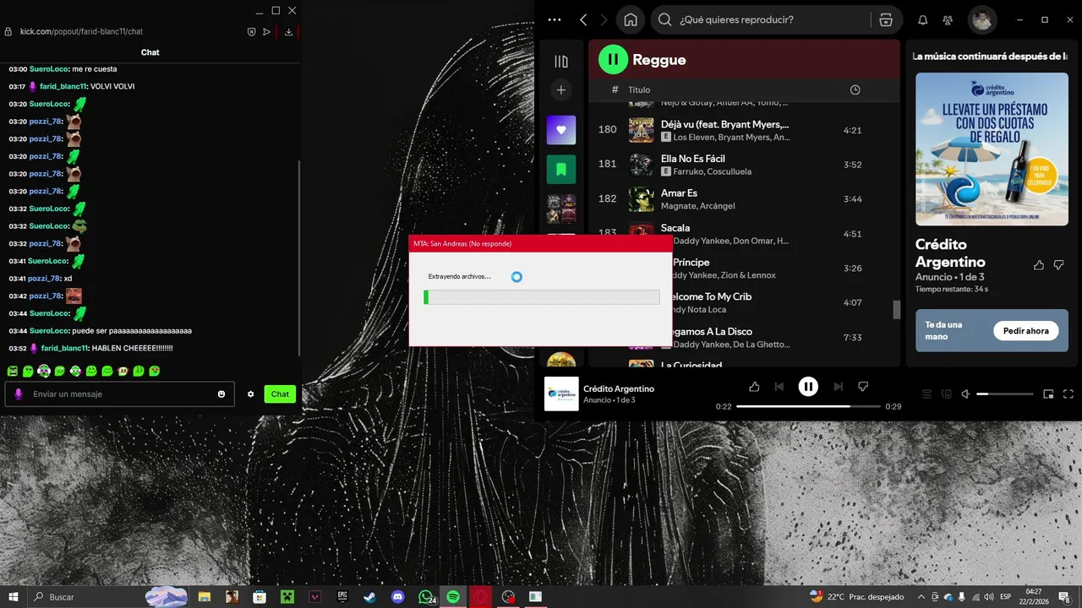The image size is (1082, 608).
Task: Click Pedir ahora button
Action: click(x=1025, y=331)
